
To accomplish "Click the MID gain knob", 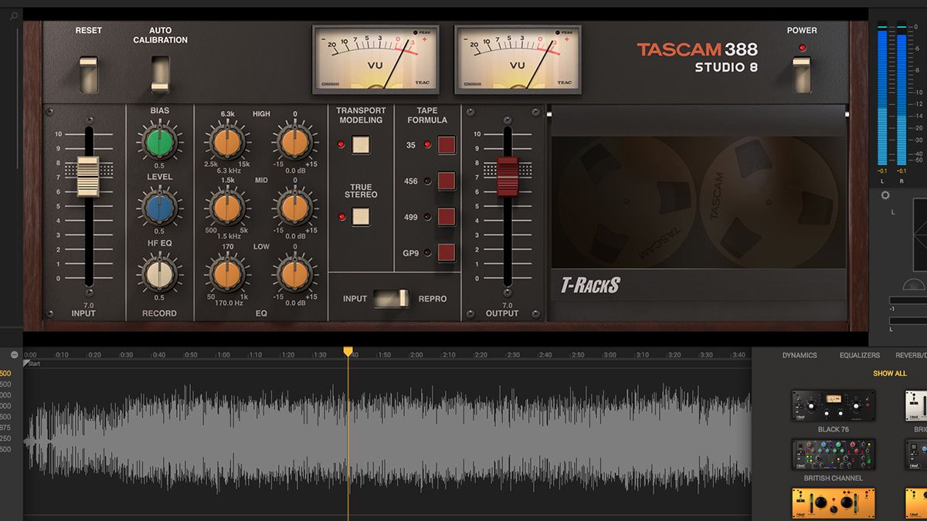I will tap(294, 208).
